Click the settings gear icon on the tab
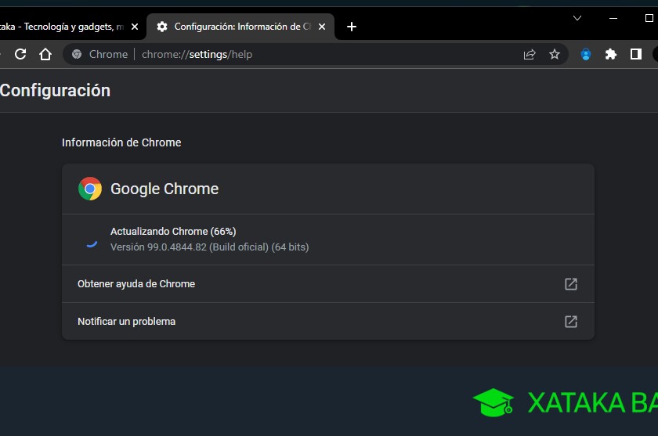Viewport: 658px width, 436px height. point(162,27)
